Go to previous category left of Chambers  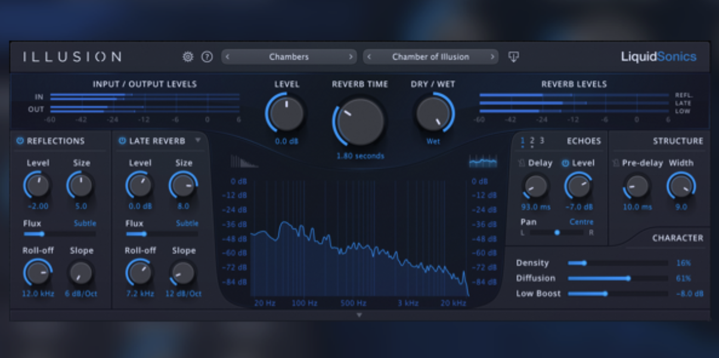click(x=227, y=57)
